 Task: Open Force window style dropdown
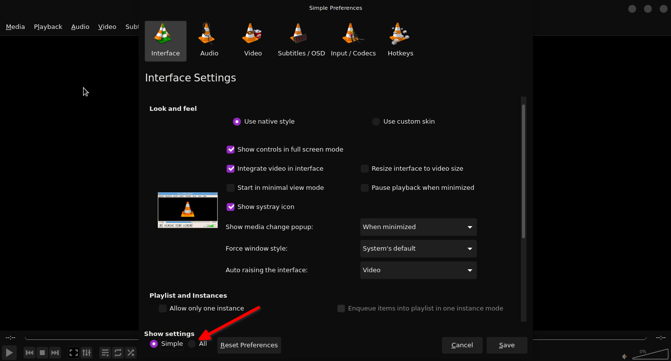click(418, 249)
